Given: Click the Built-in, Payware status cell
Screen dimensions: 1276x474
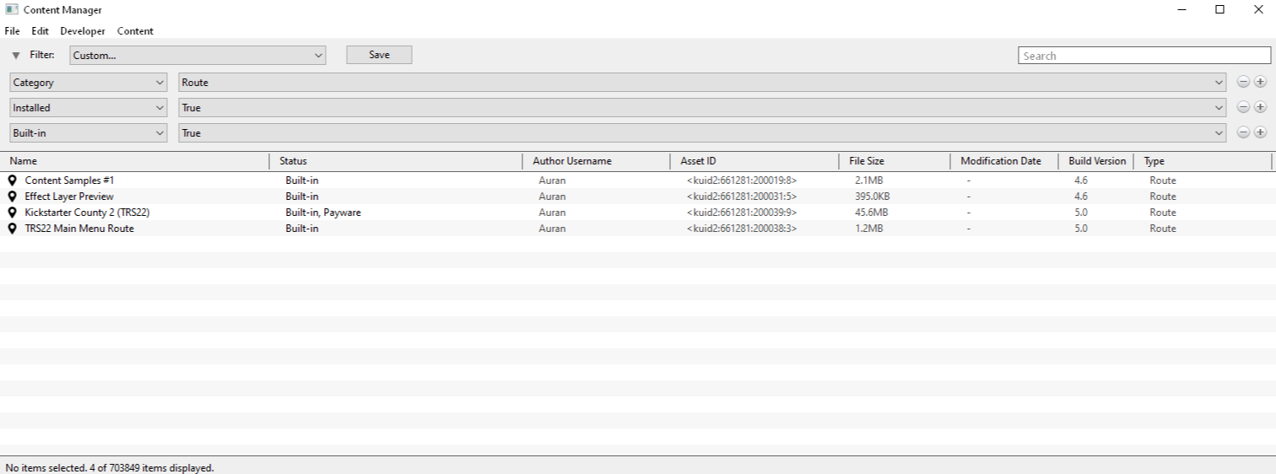Looking at the screenshot, I should (323, 213).
